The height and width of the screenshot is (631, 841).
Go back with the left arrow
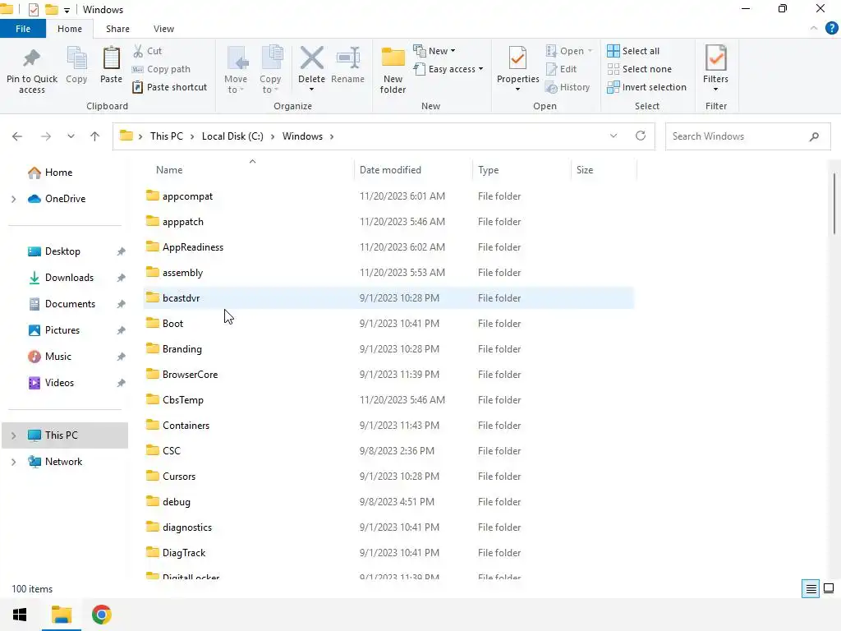coord(17,136)
